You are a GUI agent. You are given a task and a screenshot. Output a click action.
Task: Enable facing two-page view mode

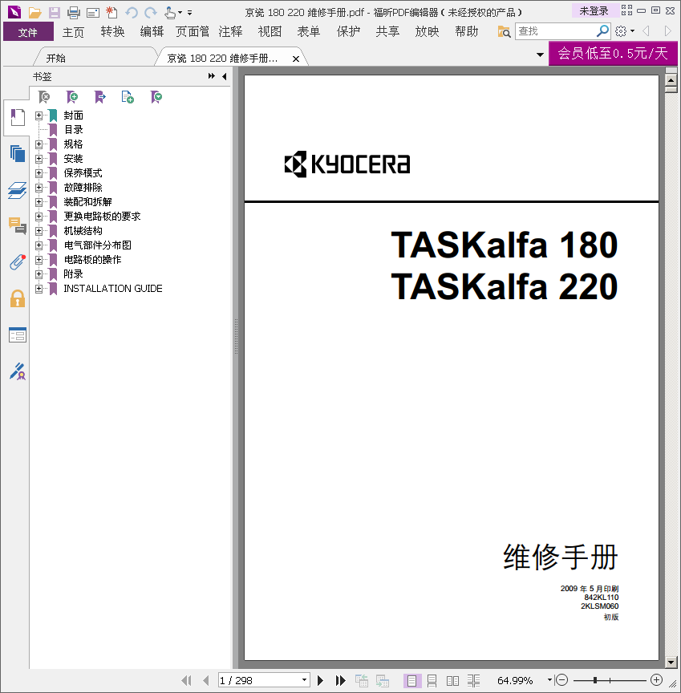coord(452,681)
